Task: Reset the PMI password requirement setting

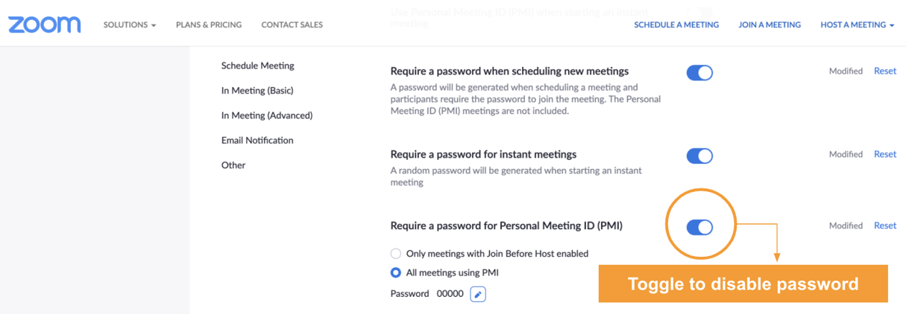Action: pos(885,225)
